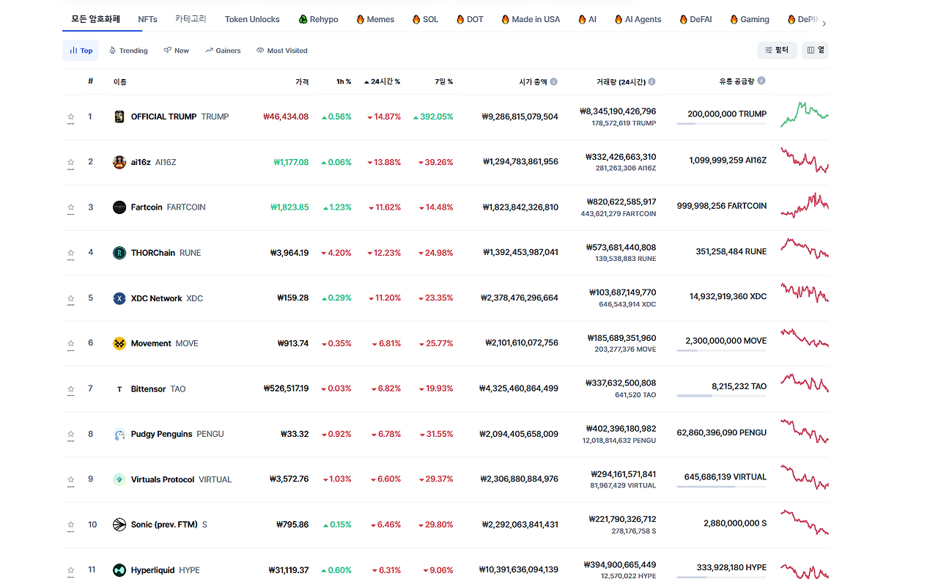The width and height of the screenshot is (938, 579).
Task: Star OFFICIAL TRUMP to add to watchlist
Action: tap(71, 117)
